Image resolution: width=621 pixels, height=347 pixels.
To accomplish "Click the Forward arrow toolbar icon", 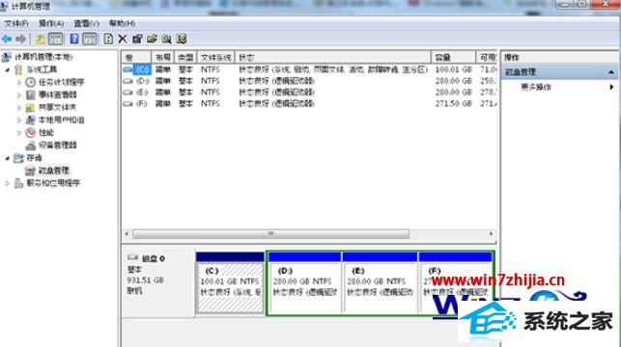I will (21, 39).
